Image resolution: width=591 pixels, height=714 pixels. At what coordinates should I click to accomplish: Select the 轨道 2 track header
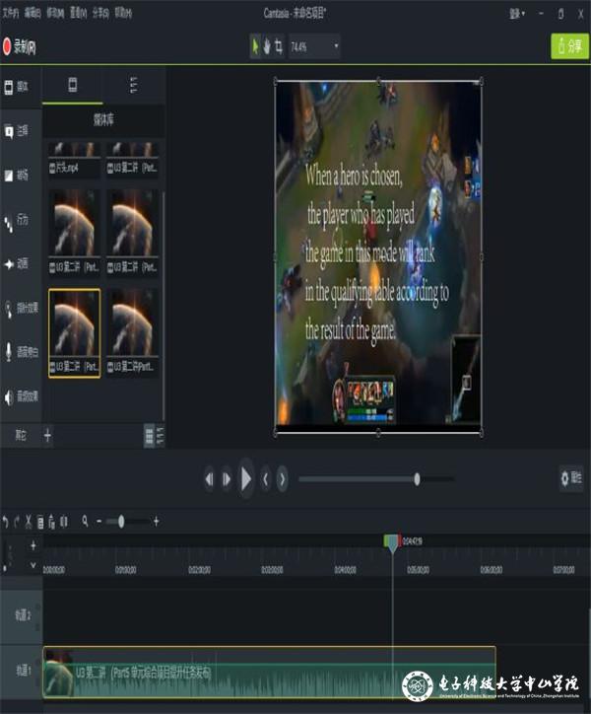pyautogui.click(x=22, y=616)
